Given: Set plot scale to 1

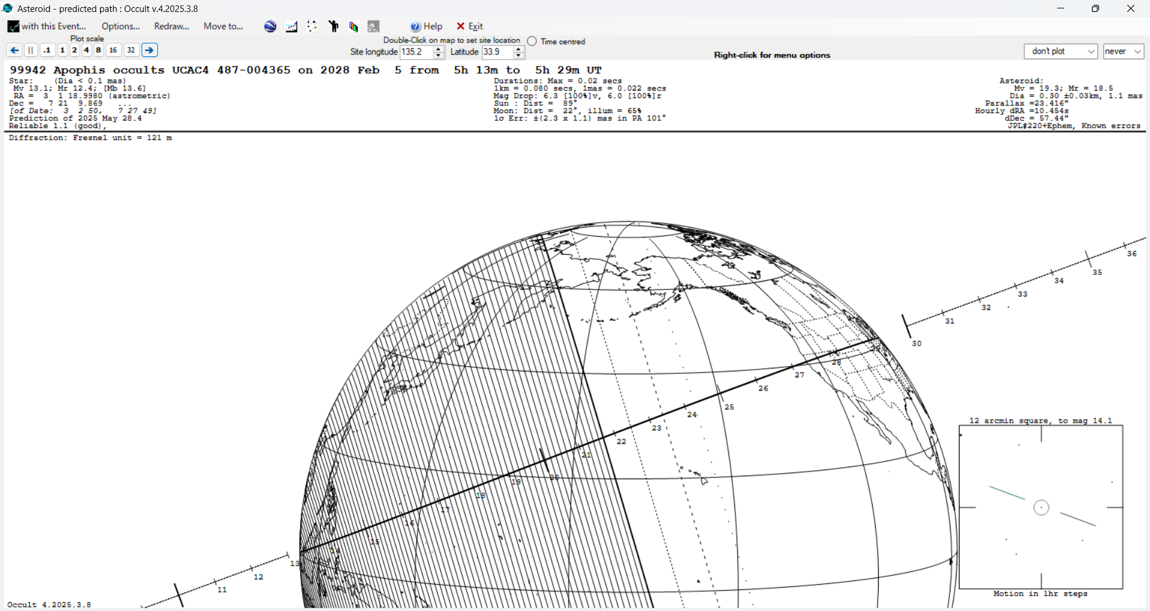Looking at the screenshot, I should tap(62, 50).
